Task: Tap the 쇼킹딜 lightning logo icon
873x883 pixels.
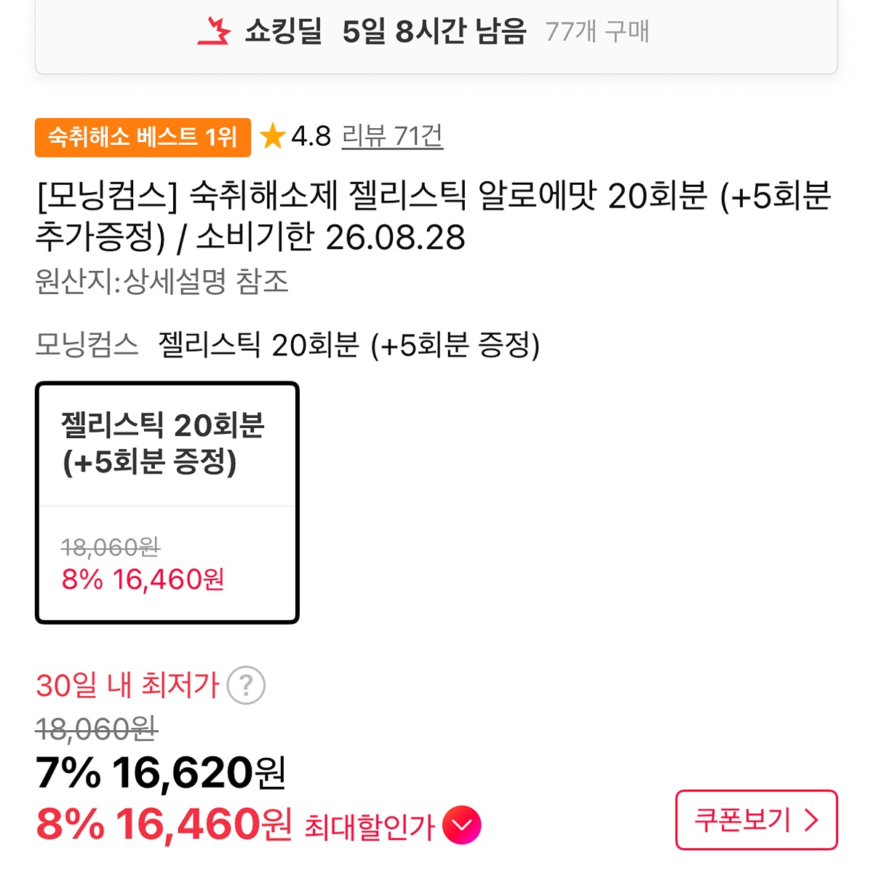Action: pos(215,31)
